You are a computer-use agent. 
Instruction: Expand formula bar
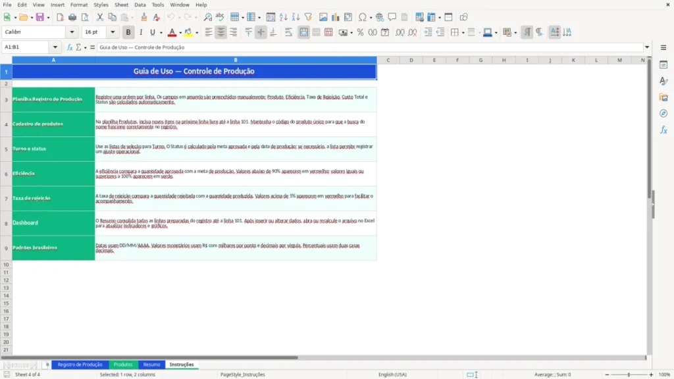[x=647, y=47]
